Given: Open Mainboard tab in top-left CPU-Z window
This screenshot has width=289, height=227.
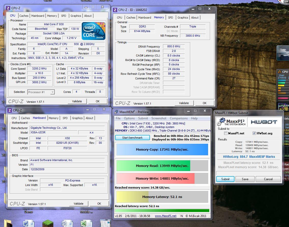Looking at the screenshot, I should pyautogui.click(x=38, y=16).
